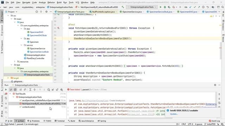The width and height of the screenshot is (225, 126).
Task: Run with coverage icon in the toolbar
Action: tap(169, 7)
